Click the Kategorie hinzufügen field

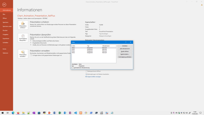click(x=105, y=36)
